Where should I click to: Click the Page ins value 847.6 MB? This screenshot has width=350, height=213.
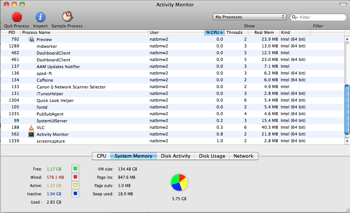(x=127, y=177)
